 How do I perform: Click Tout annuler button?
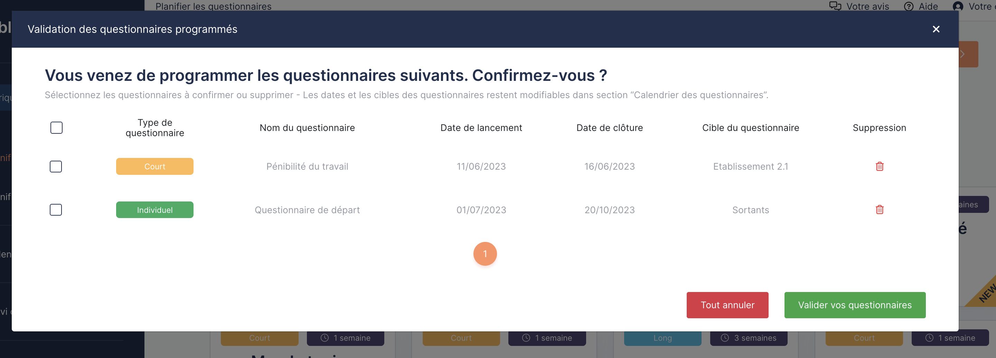pos(727,305)
